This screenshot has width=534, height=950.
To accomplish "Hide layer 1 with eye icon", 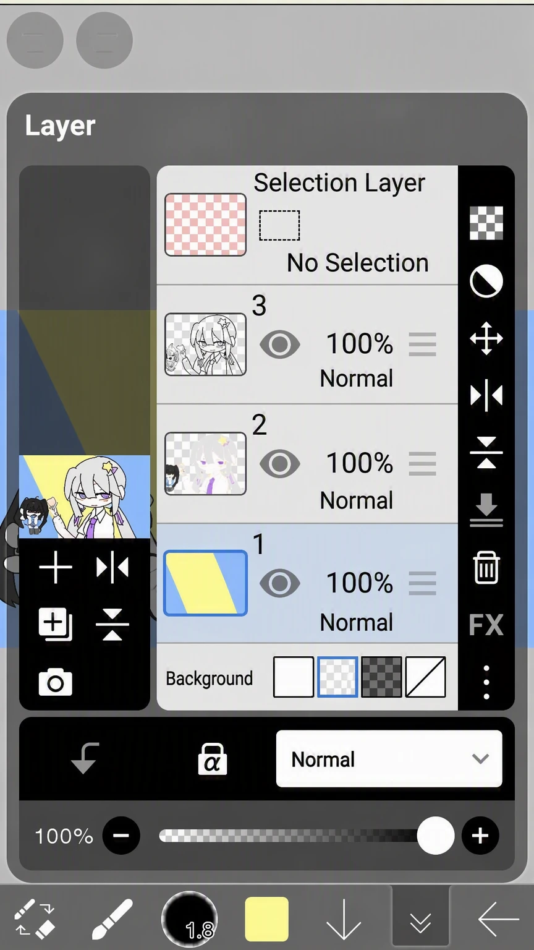I will tap(280, 583).
